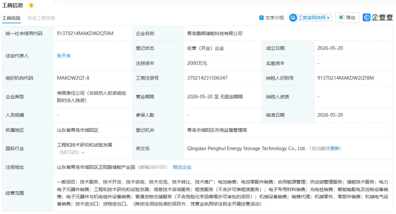Click the 更新 link after the English name
This screenshot has width=396, height=214.
tap(335, 149)
